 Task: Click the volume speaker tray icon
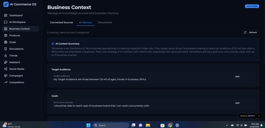(x=241, y=125)
